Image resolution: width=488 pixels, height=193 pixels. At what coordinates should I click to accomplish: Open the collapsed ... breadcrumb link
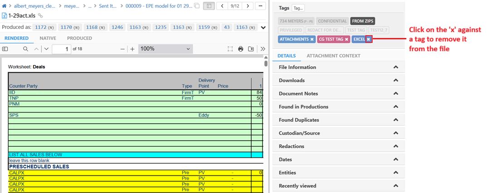click(x=90, y=6)
